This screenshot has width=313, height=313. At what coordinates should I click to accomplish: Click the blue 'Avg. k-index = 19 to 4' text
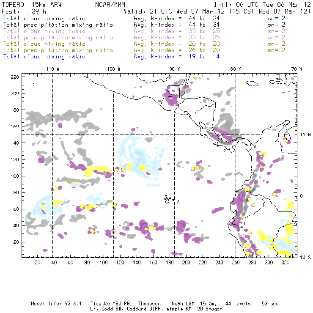[x=177, y=57]
